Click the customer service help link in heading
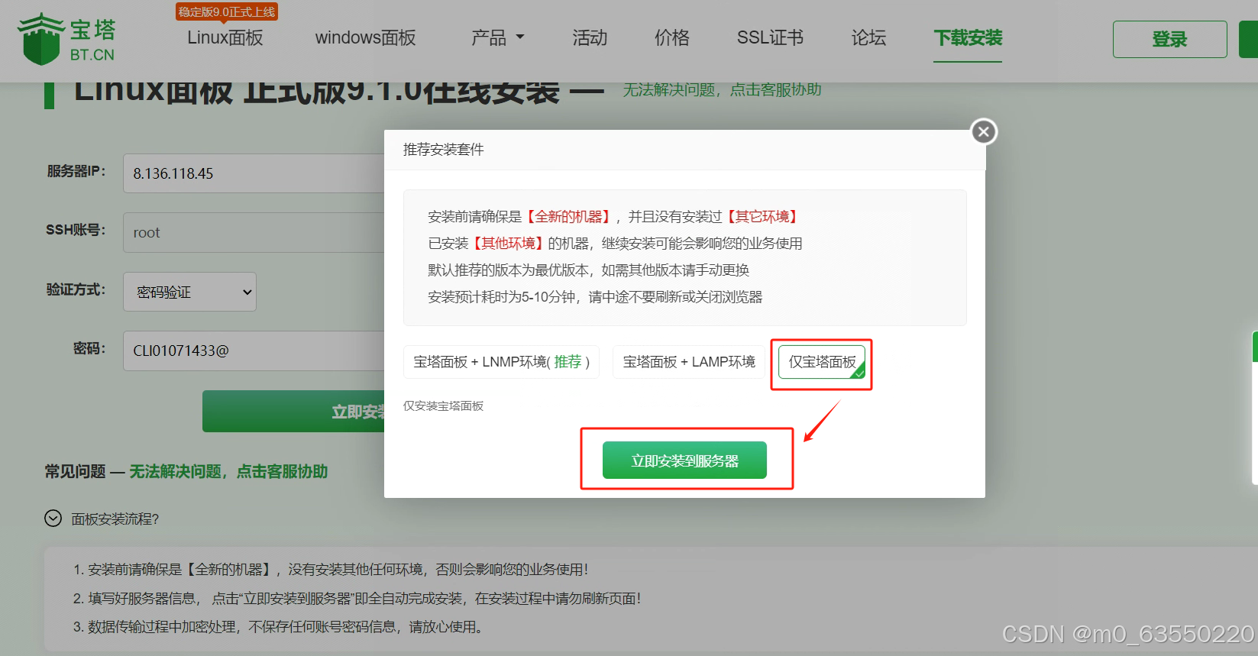The image size is (1258, 656). pos(722,90)
